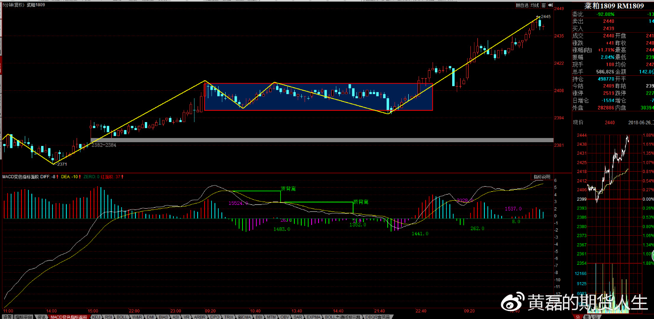The image size is (654, 319).
Task: Select the W&R indicator tab
Action: click(x=137, y=317)
